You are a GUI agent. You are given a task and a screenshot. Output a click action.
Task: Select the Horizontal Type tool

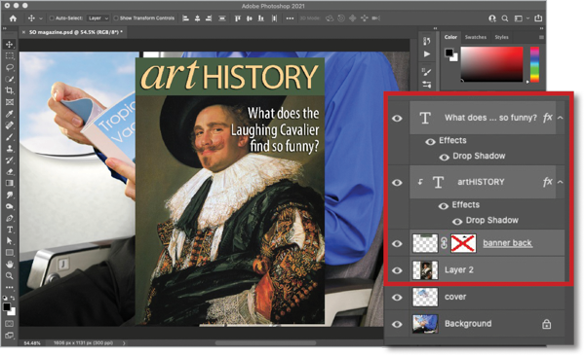[x=10, y=230]
